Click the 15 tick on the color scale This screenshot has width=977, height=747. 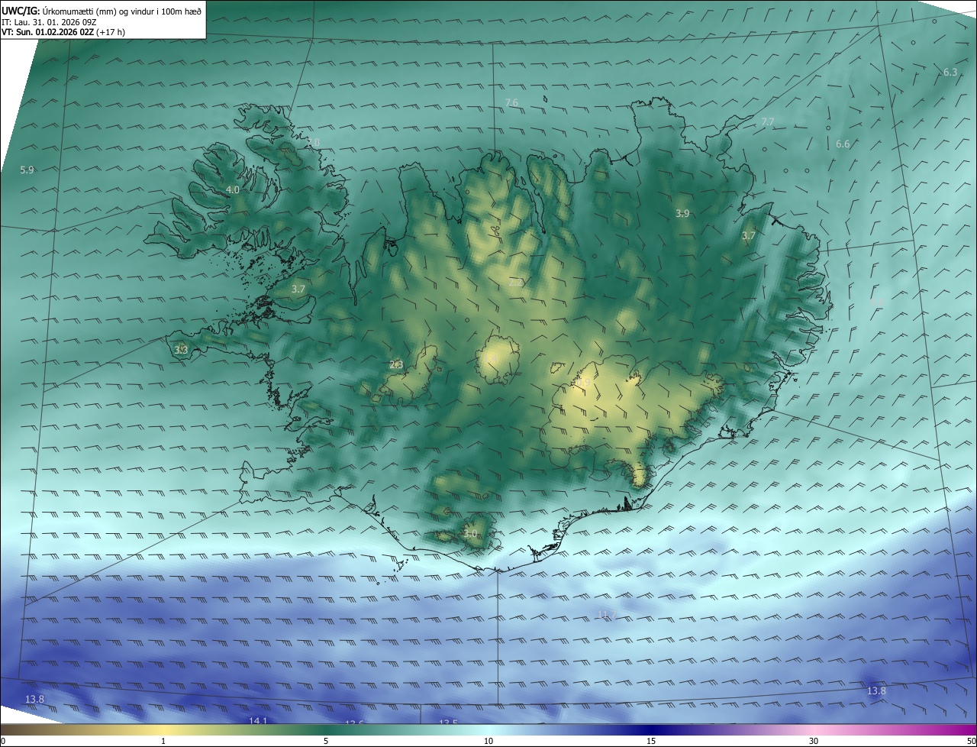point(651,741)
